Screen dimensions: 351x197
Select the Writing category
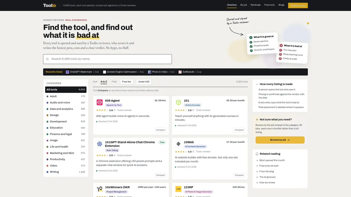click(66, 172)
